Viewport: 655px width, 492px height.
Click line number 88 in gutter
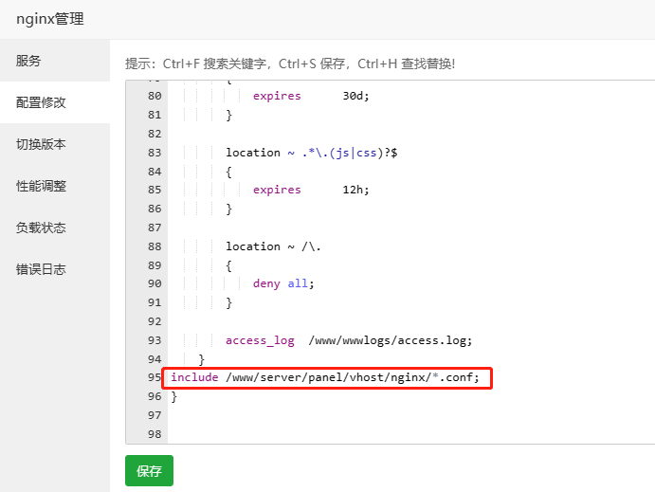point(155,246)
